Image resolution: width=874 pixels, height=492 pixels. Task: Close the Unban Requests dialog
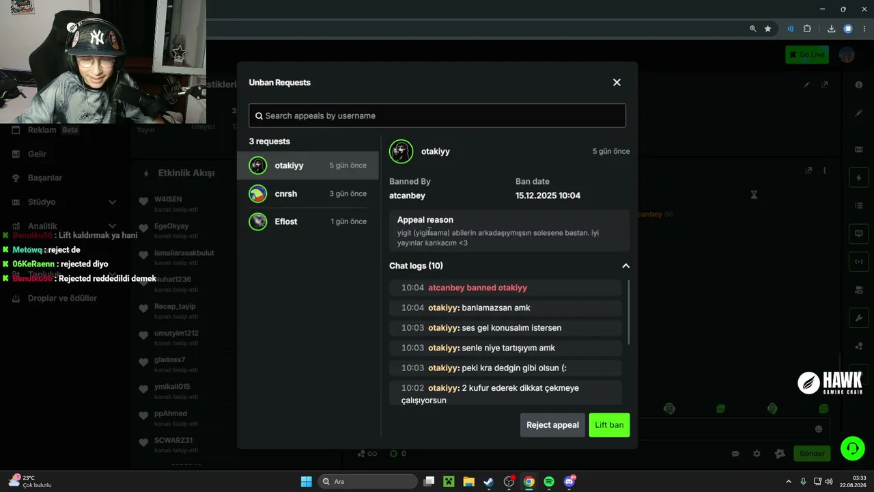pyautogui.click(x=617, y=83)
